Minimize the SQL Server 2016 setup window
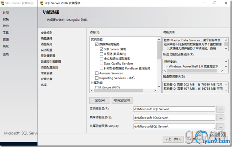Image resolution: width=232 pixels, height=147 pixels. (x=204, y=3)
